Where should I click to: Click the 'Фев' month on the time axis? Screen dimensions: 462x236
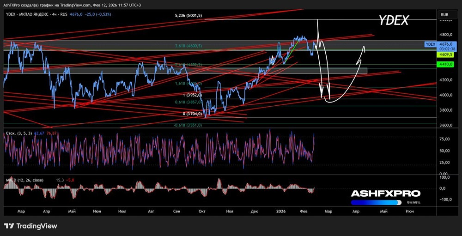304,211
